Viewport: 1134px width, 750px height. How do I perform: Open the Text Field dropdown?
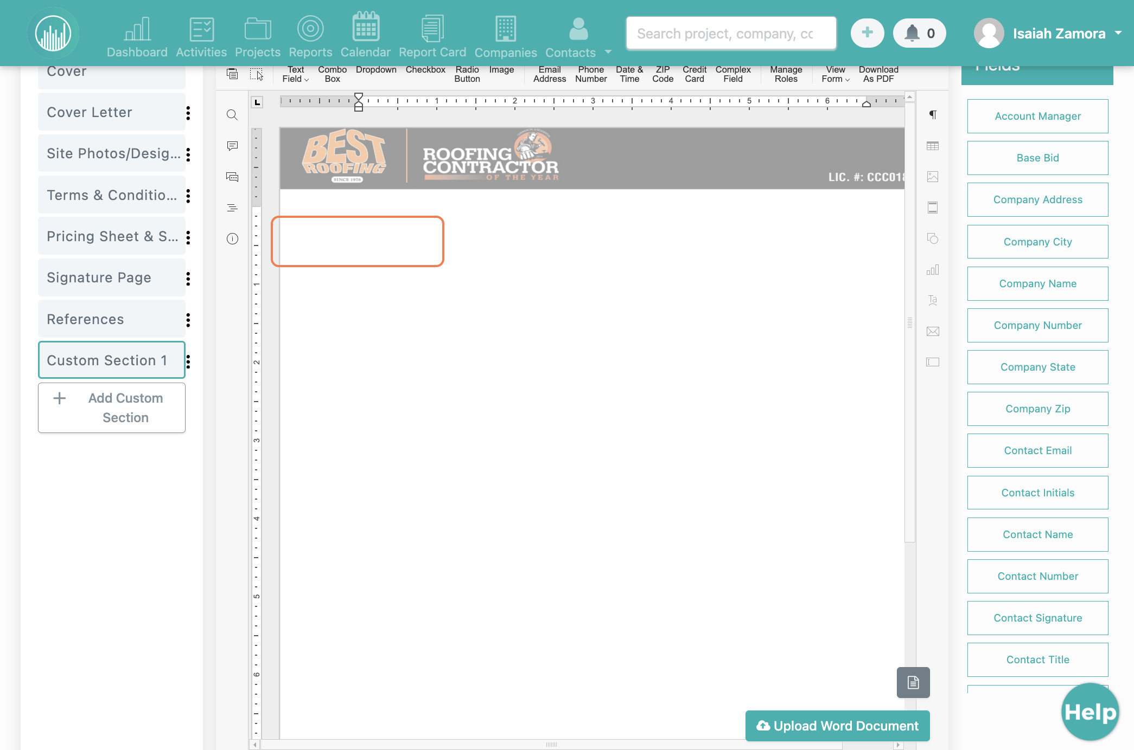click(296, 74)
